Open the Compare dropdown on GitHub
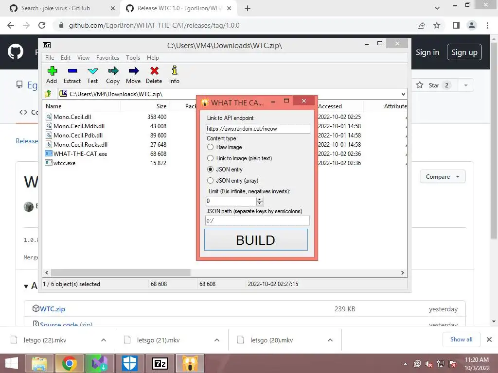The height and width of the screenshot is (373, 498). 443,177
